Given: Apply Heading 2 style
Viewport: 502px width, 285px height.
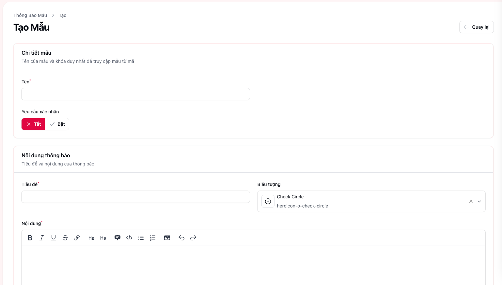Looking at the screenshot, I should click(x=91, y=238).
